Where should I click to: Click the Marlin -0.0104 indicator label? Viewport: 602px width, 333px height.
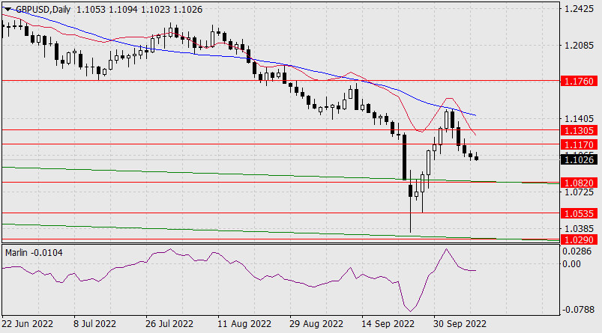point(34,253)
